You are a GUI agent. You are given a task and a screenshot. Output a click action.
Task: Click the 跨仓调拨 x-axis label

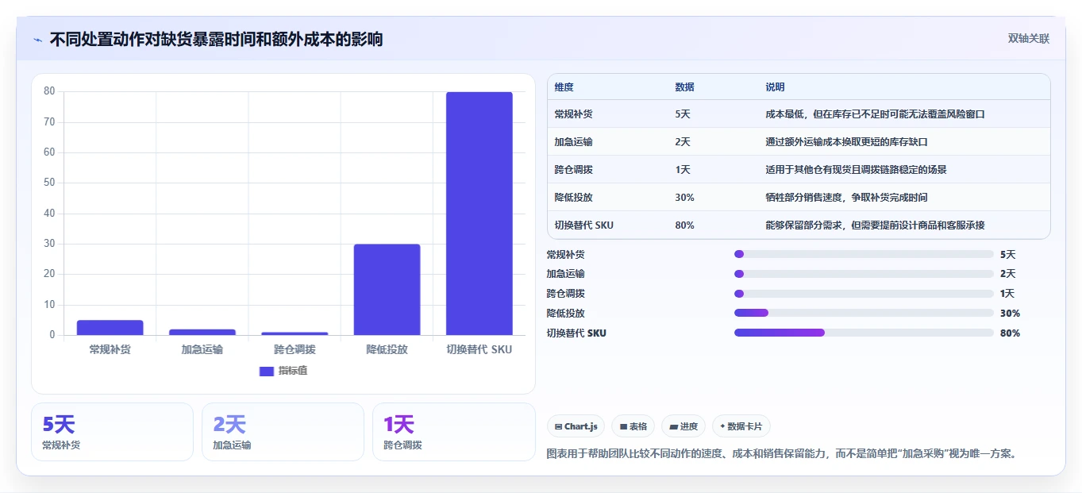tap(295, 349)
